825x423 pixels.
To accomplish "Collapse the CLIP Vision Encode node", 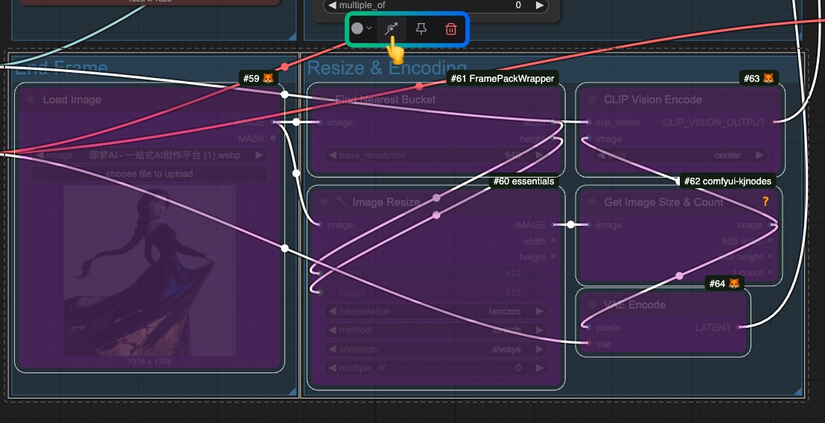I will pos(593,100).
